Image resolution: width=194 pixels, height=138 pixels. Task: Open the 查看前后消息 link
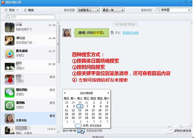pos(130,33)
